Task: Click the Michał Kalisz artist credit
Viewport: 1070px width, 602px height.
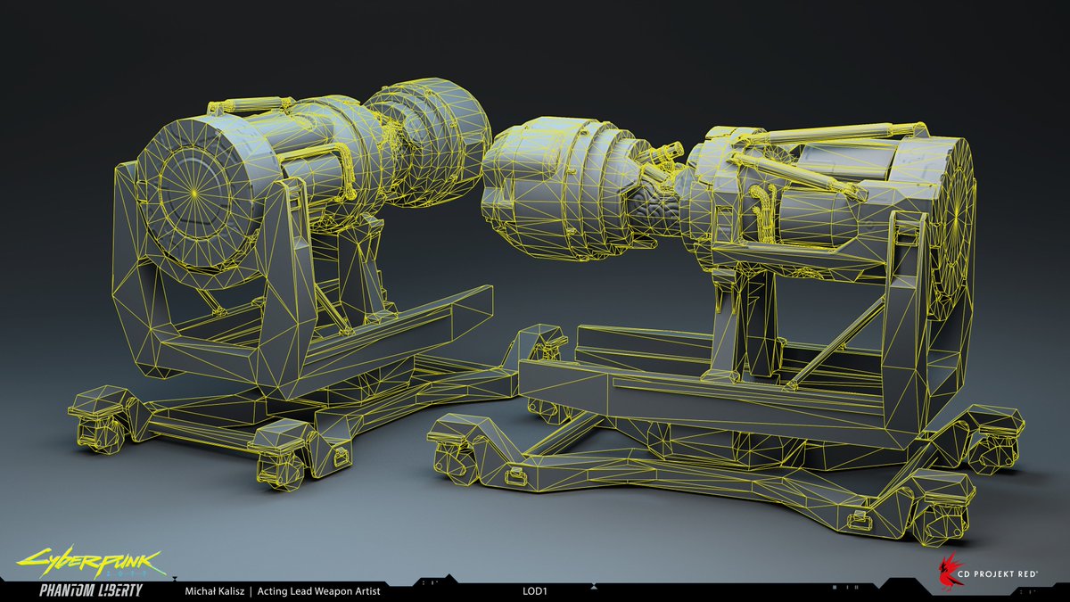Action: 215,590
